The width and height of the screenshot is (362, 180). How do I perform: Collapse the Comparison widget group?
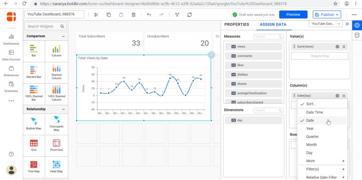coord(64,36)
